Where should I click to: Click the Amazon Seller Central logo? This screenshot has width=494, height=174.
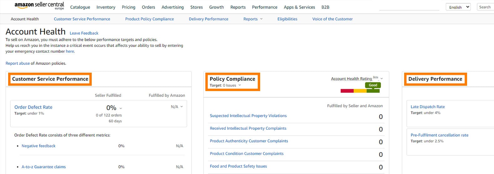[x=39, y=6]
